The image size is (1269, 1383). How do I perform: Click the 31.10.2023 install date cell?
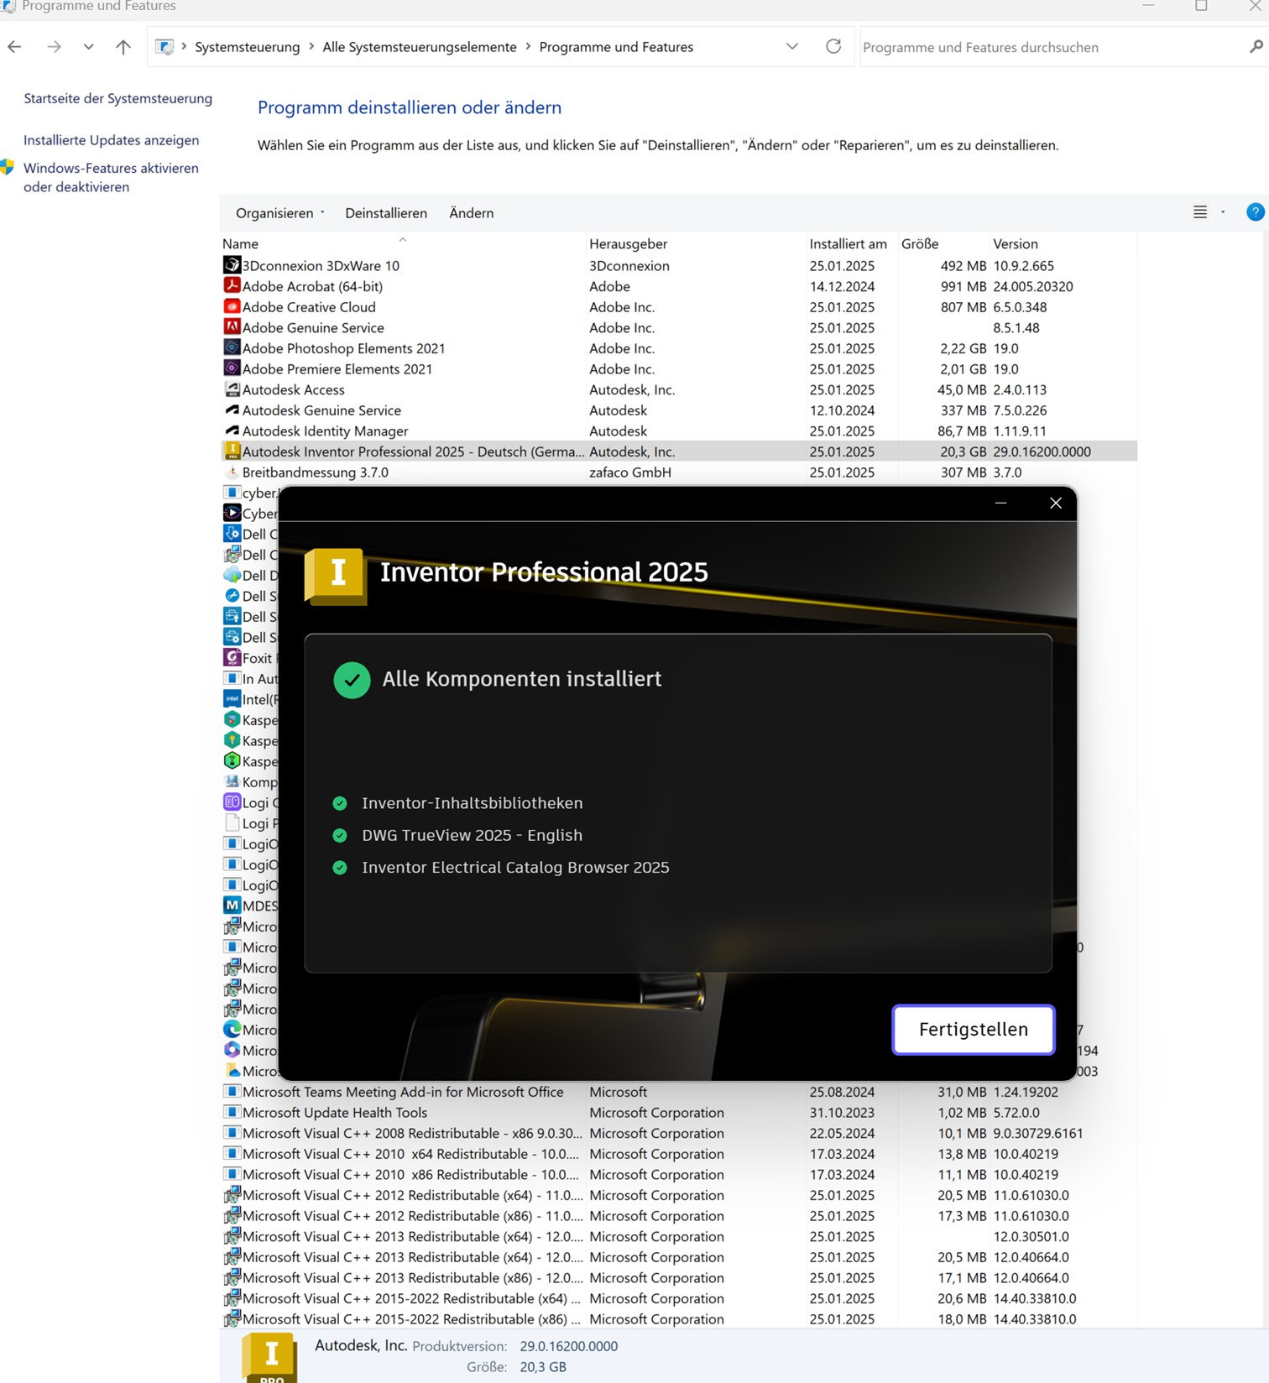pos(842,1112)
